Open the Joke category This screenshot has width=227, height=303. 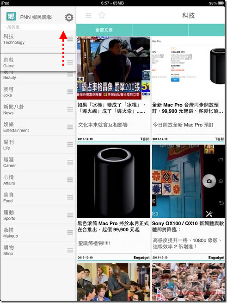coord(38,92)
